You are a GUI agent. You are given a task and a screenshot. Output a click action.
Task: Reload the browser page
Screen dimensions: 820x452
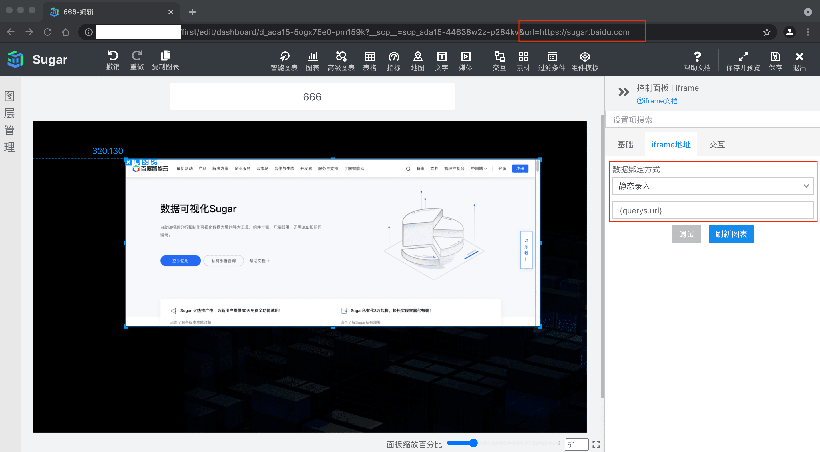(x=47, y=32)
